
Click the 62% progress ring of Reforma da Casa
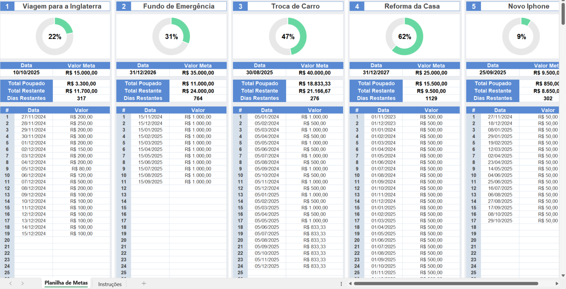[x=405, y=36]
